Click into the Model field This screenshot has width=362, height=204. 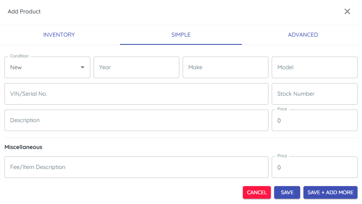coord(314,67)
